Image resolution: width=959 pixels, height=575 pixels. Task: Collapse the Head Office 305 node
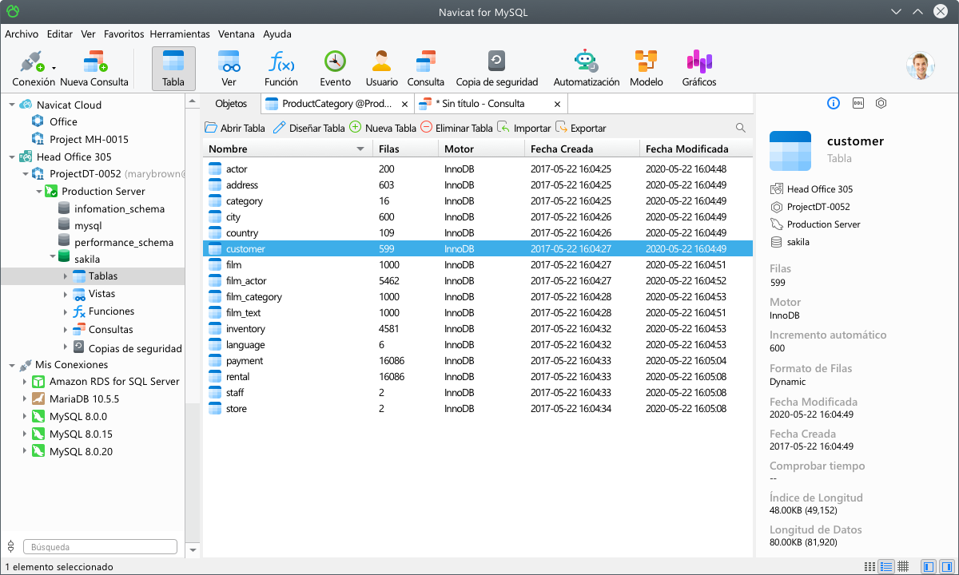pyautogui.click(x=11, y=157)
